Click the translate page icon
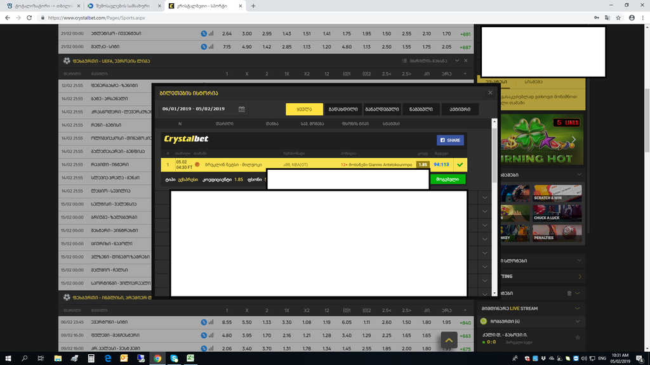This screenshot has height=365, width=650. click(x=607, y=18)
